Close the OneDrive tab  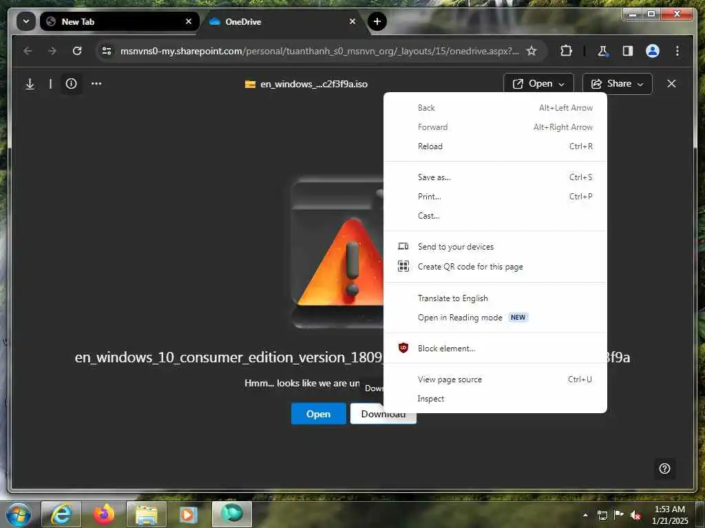point(352,21)
